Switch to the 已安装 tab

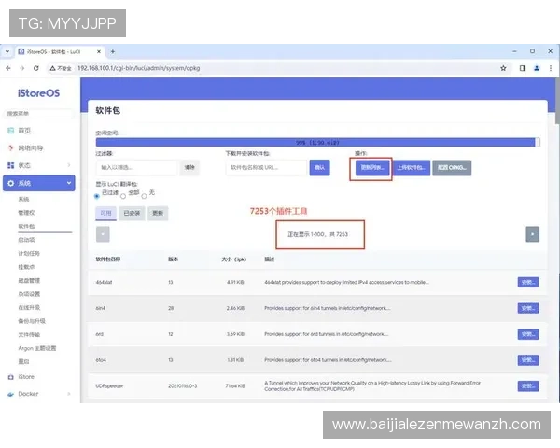pyautogui.click(x=132, y=213)
